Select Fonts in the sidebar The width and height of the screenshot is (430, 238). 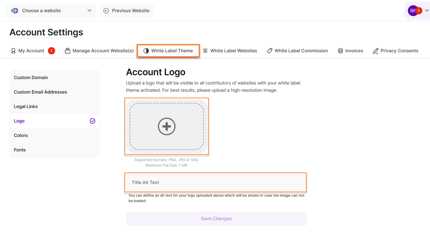20,150
